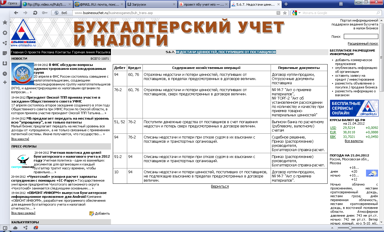
Task: Open 'Контакты' site menu item
Action: (x=63, y=52)
